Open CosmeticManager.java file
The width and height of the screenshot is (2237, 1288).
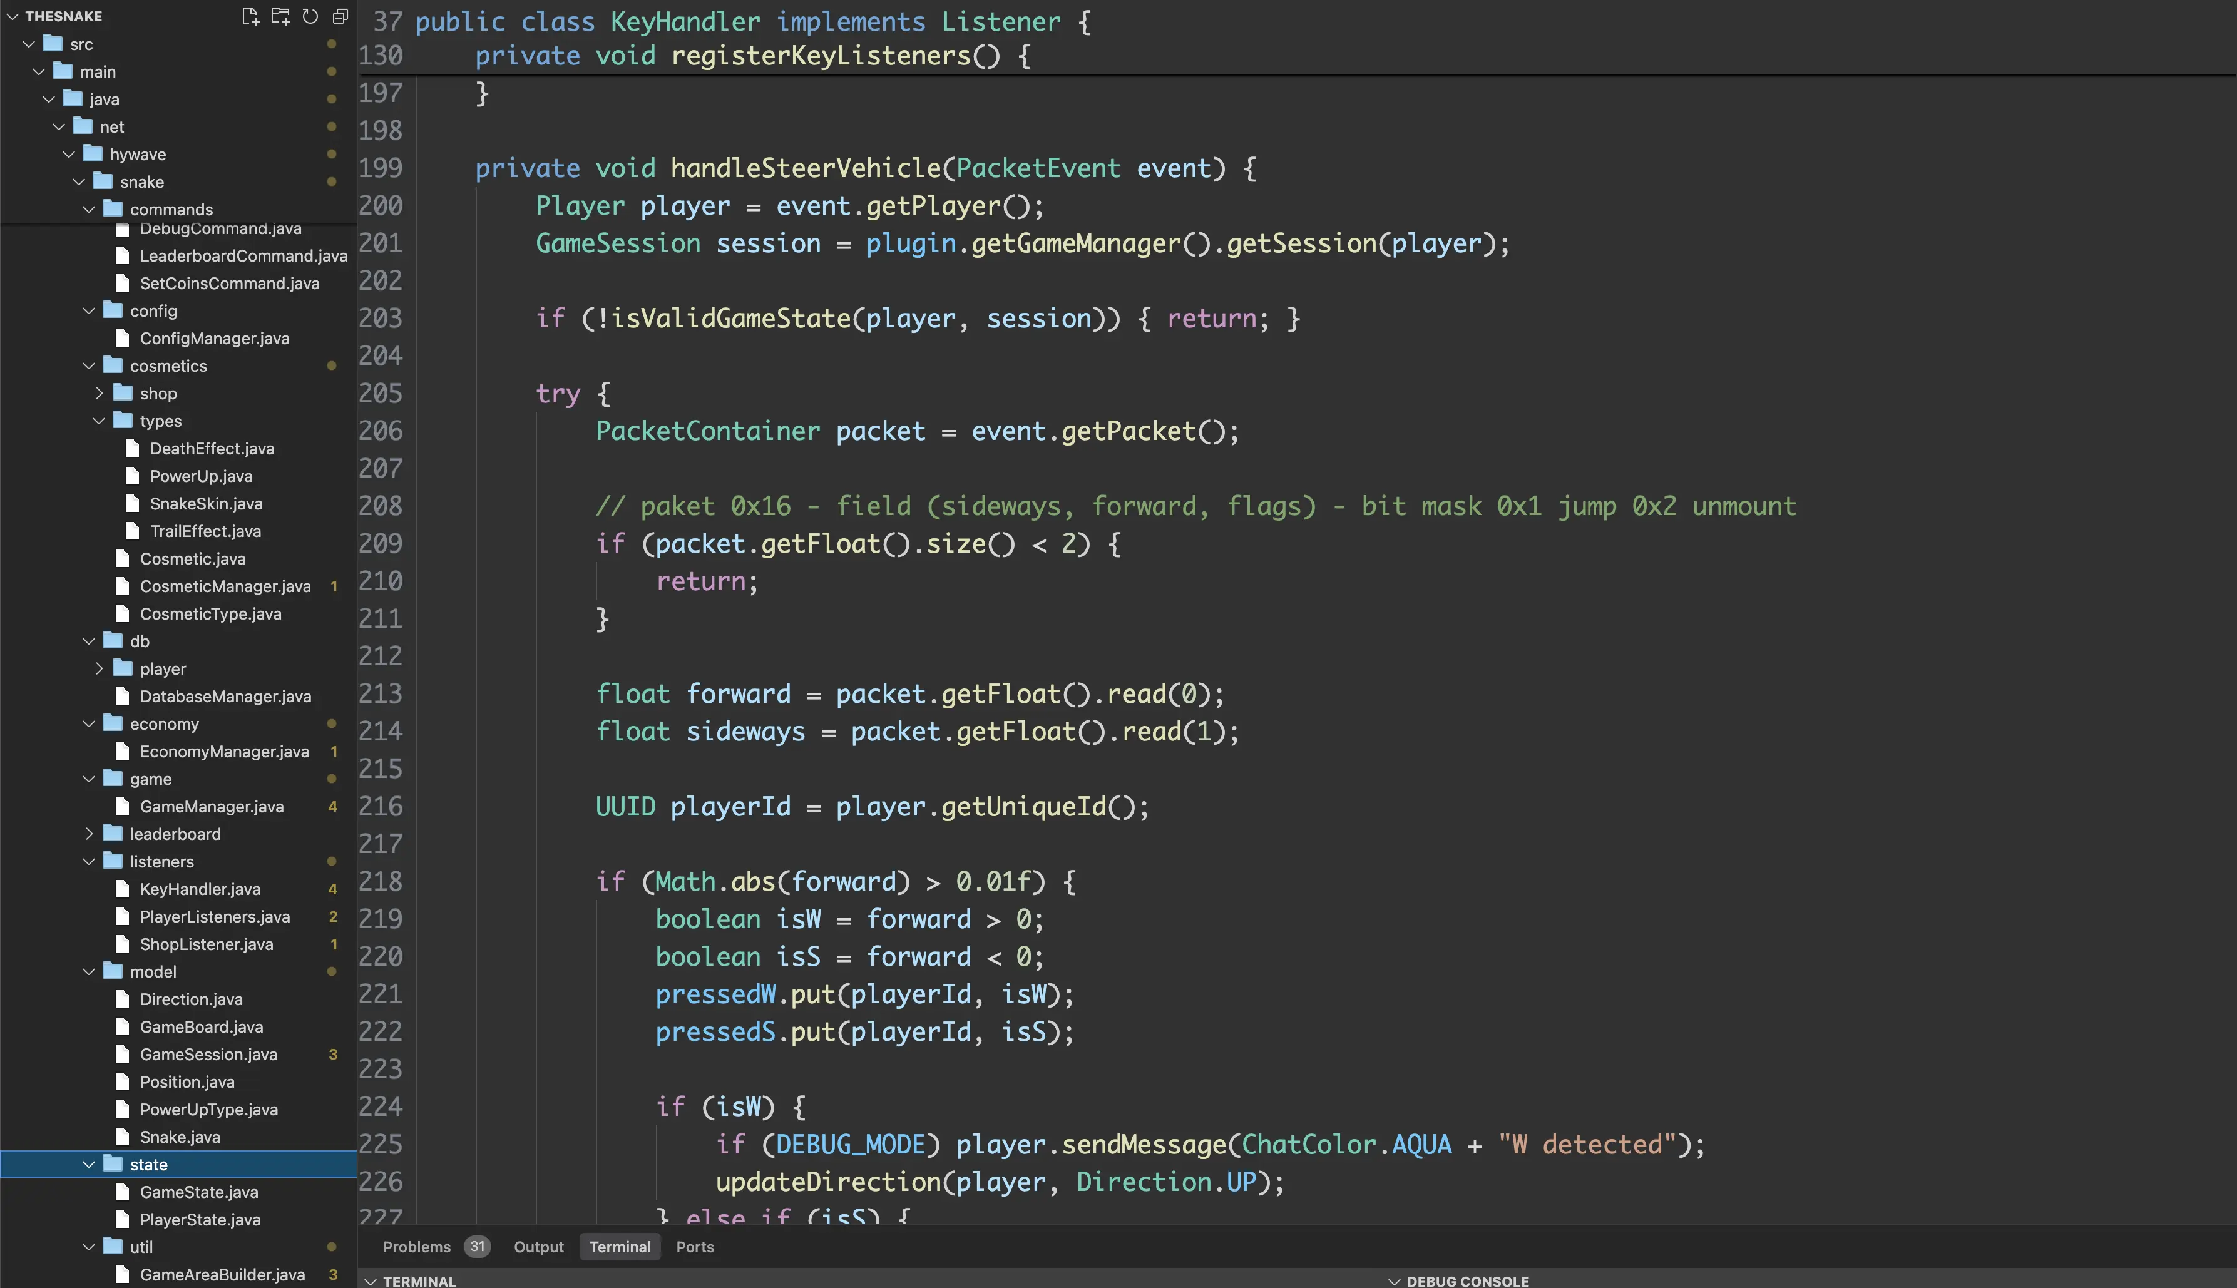[x=225, y=586]
